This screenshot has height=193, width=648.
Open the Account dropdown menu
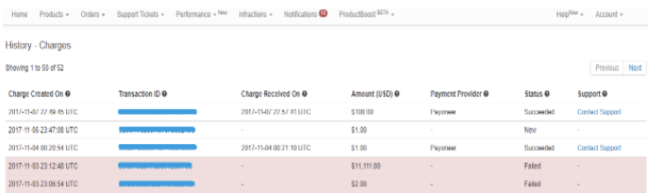[608, 15]
